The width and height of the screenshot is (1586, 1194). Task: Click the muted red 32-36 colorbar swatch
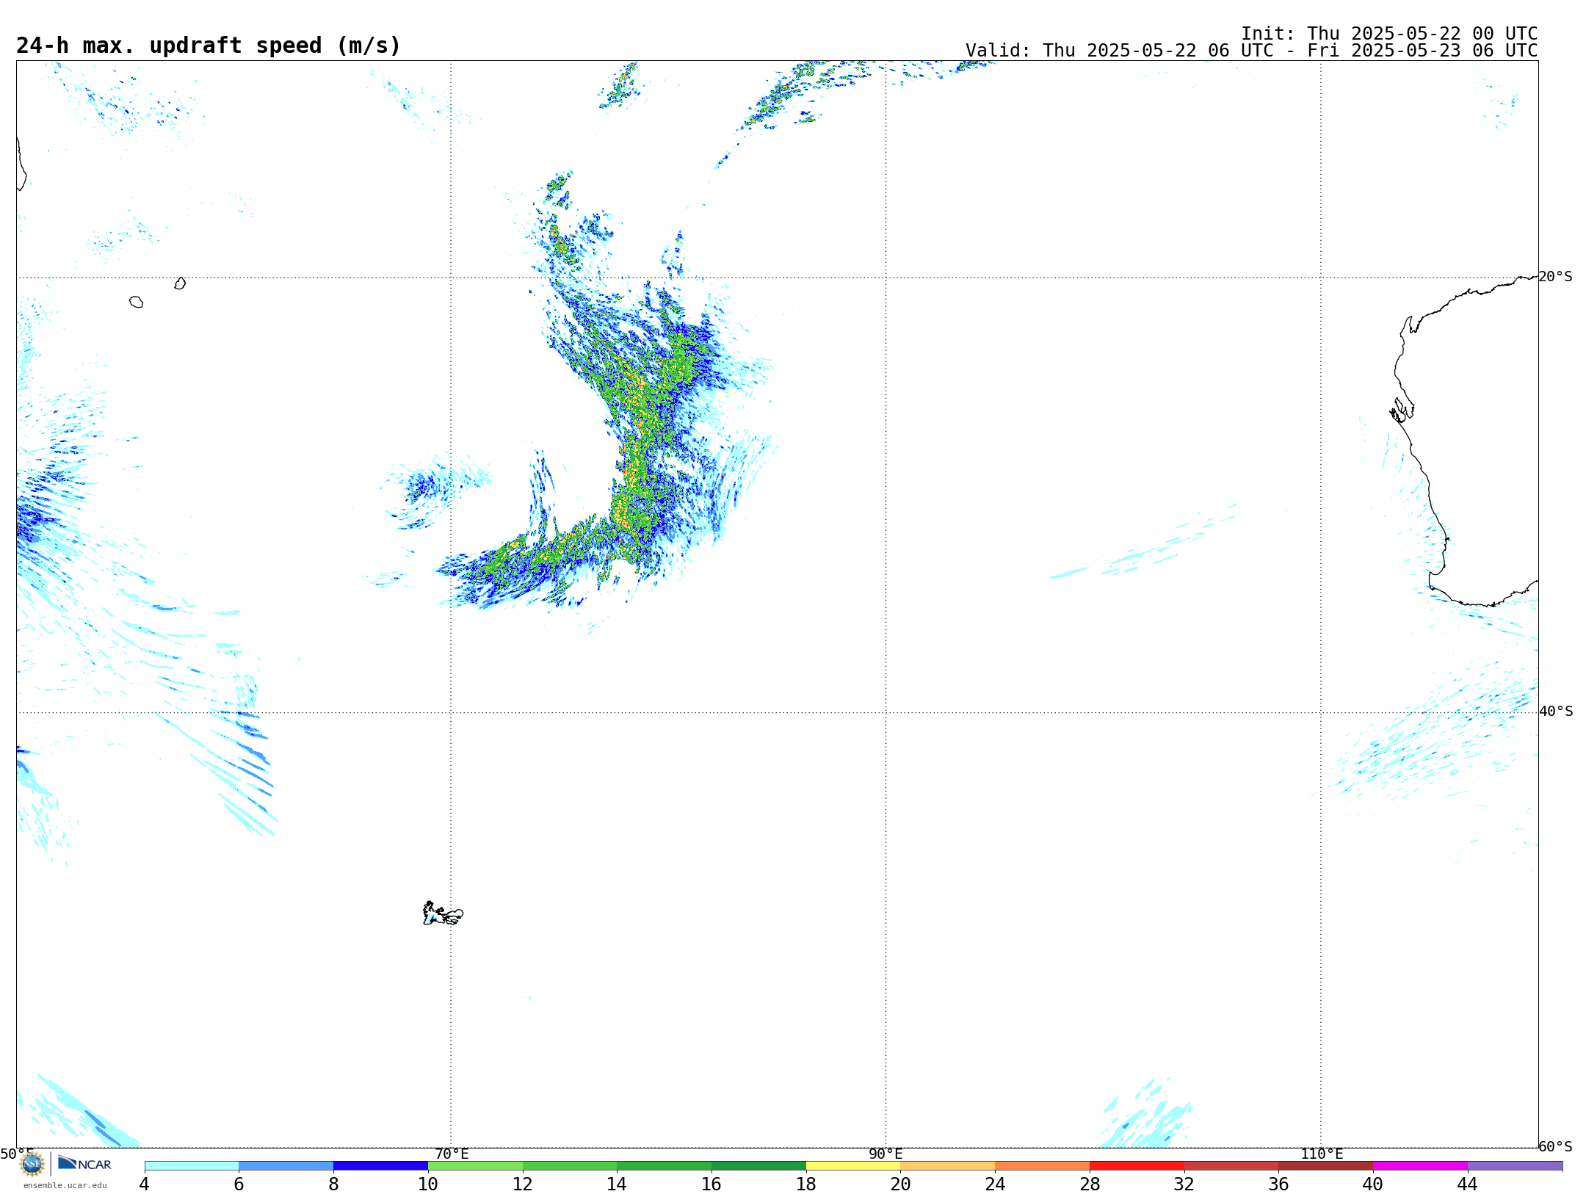[1231, 1165]
